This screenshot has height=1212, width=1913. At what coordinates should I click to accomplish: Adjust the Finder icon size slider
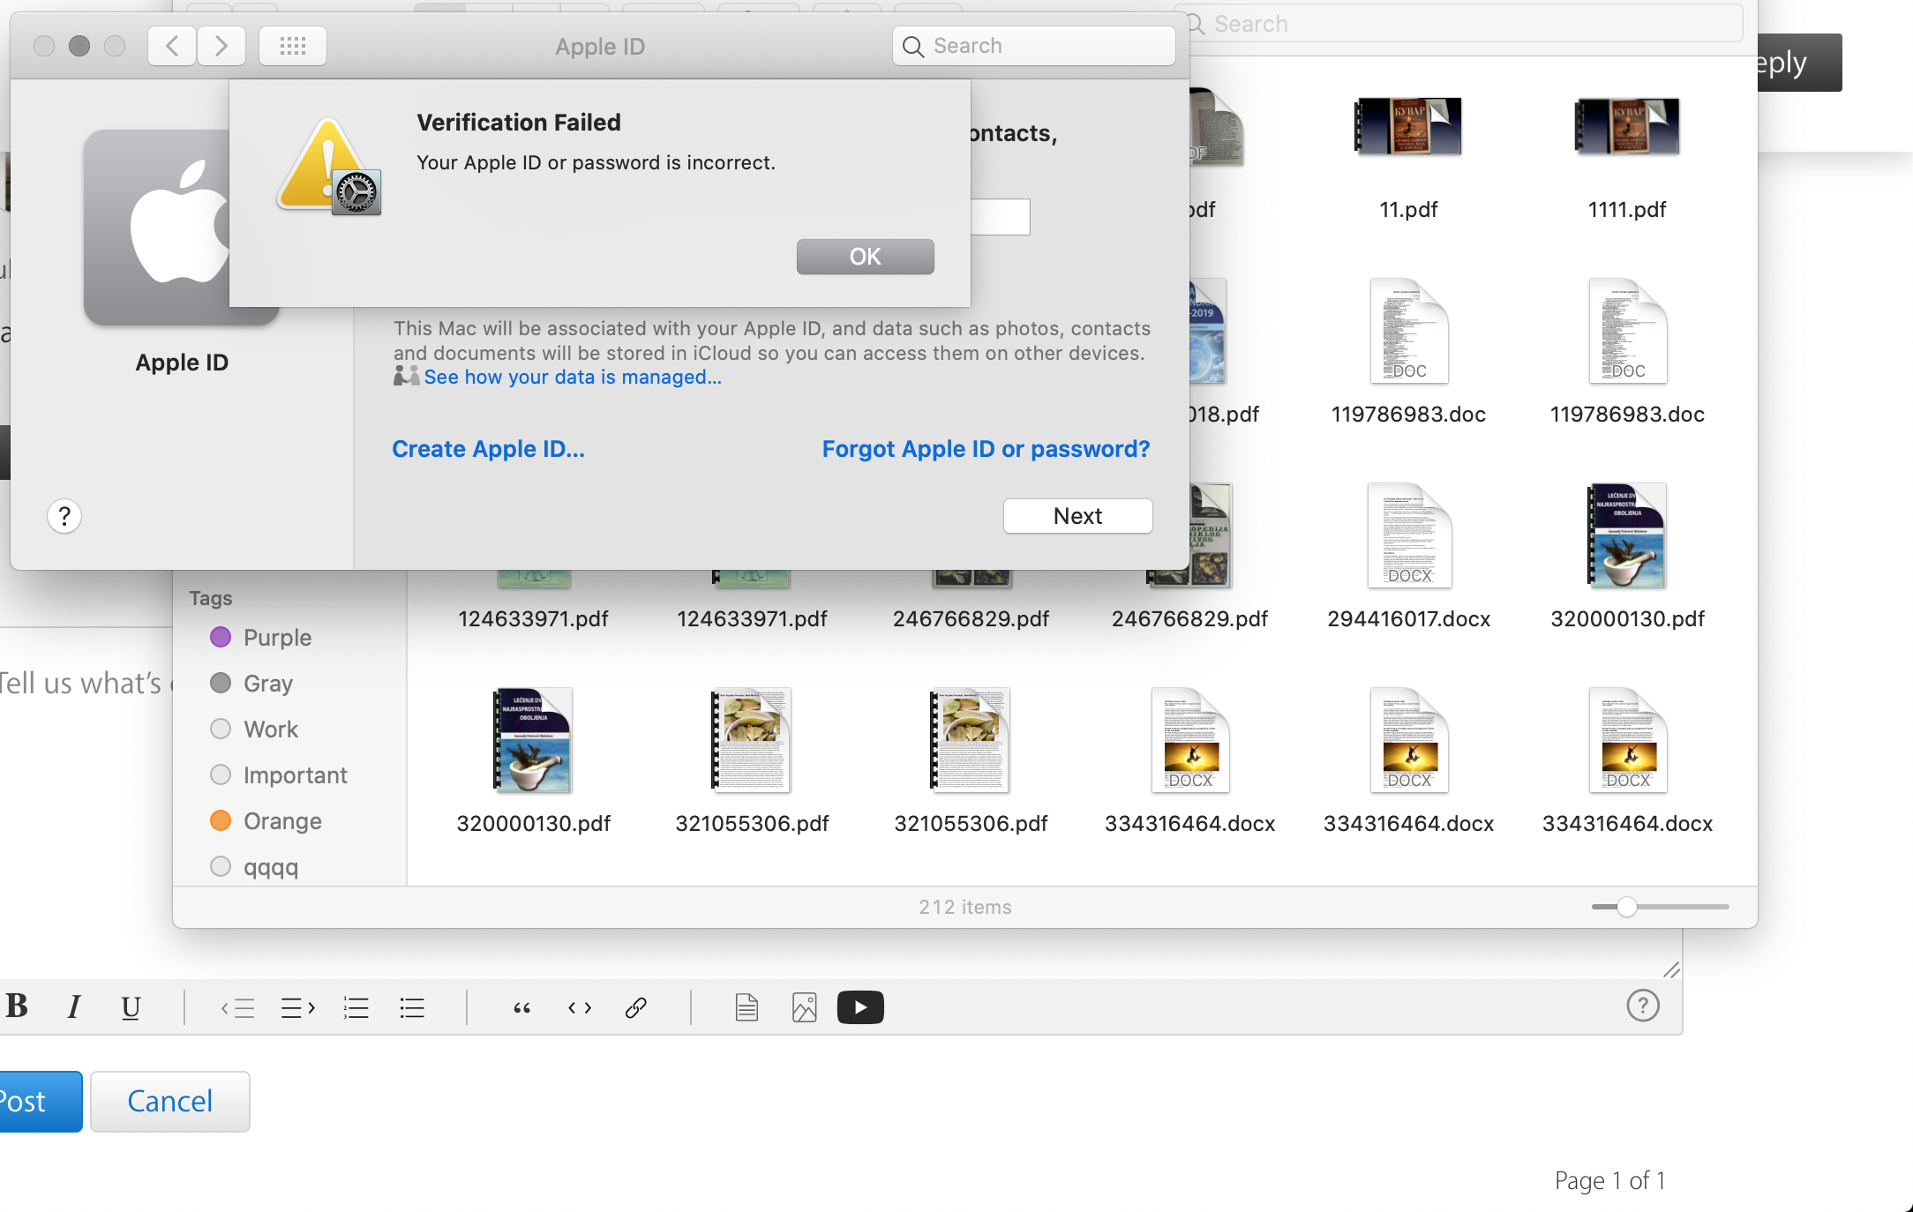[1627, 907]
